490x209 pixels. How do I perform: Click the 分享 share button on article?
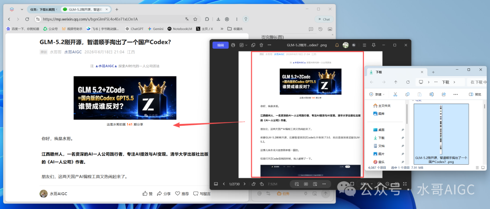click(x=164, y=194)
